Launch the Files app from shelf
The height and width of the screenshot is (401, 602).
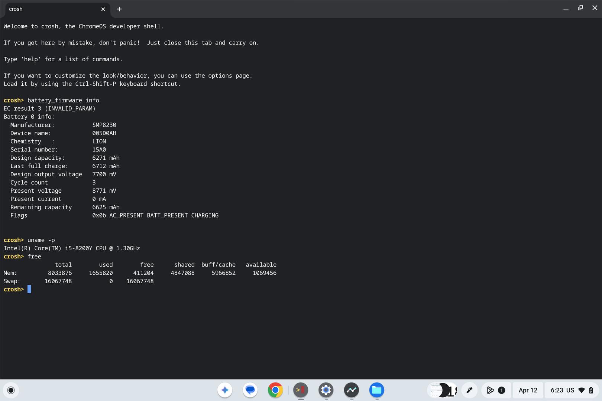[x=376, y=390]
